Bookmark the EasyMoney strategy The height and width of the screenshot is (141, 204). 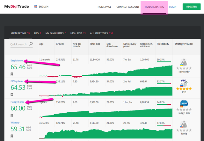click(12, 74)
